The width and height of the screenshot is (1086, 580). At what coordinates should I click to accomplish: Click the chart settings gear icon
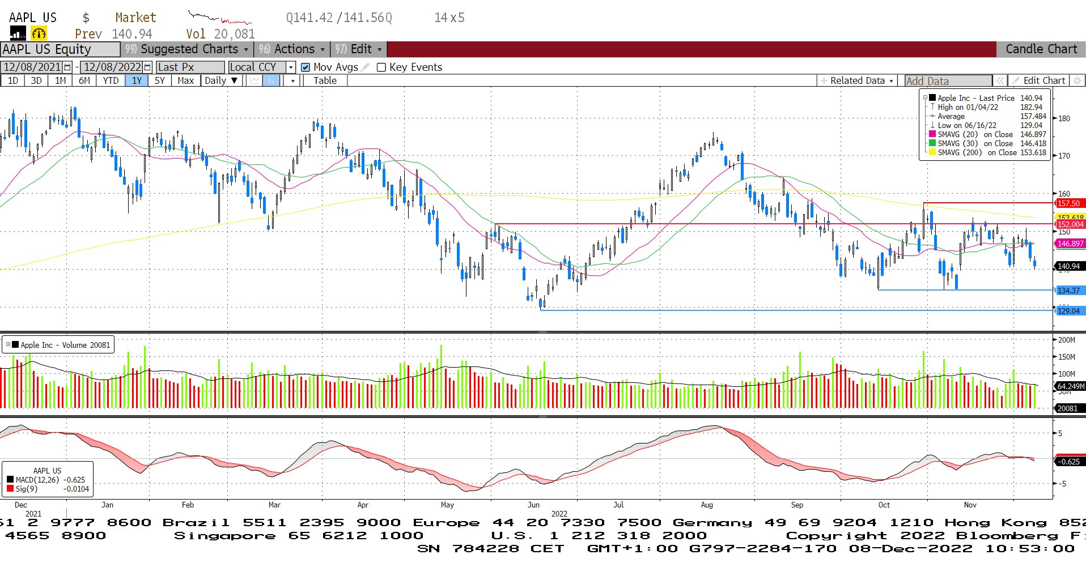pyautogui.click(x=1077, y=80)
